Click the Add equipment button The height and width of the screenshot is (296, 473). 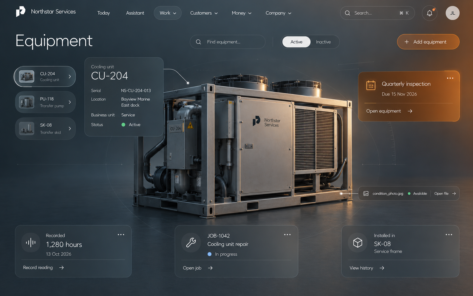point(428,42)
